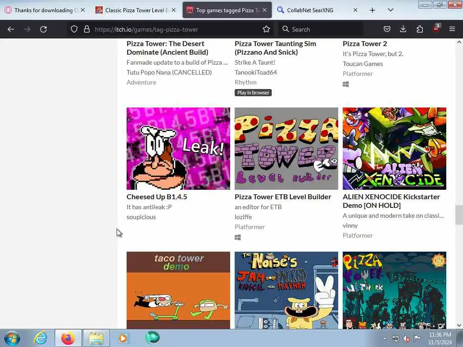Open the ALIEN XENOCIDE thumbnail
Screen dimensions: 463x347
(394, 148)
